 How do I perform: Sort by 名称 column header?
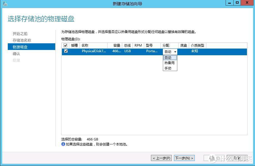click(x=93, y=46)
